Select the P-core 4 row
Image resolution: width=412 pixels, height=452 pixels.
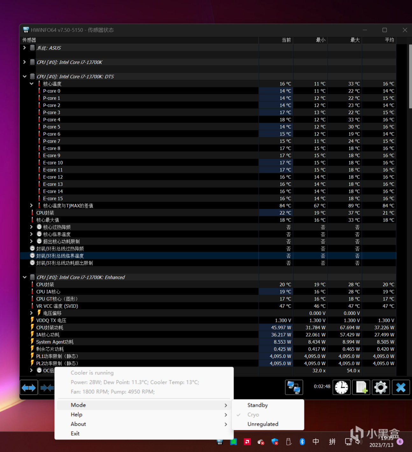[x=208, y=120]
